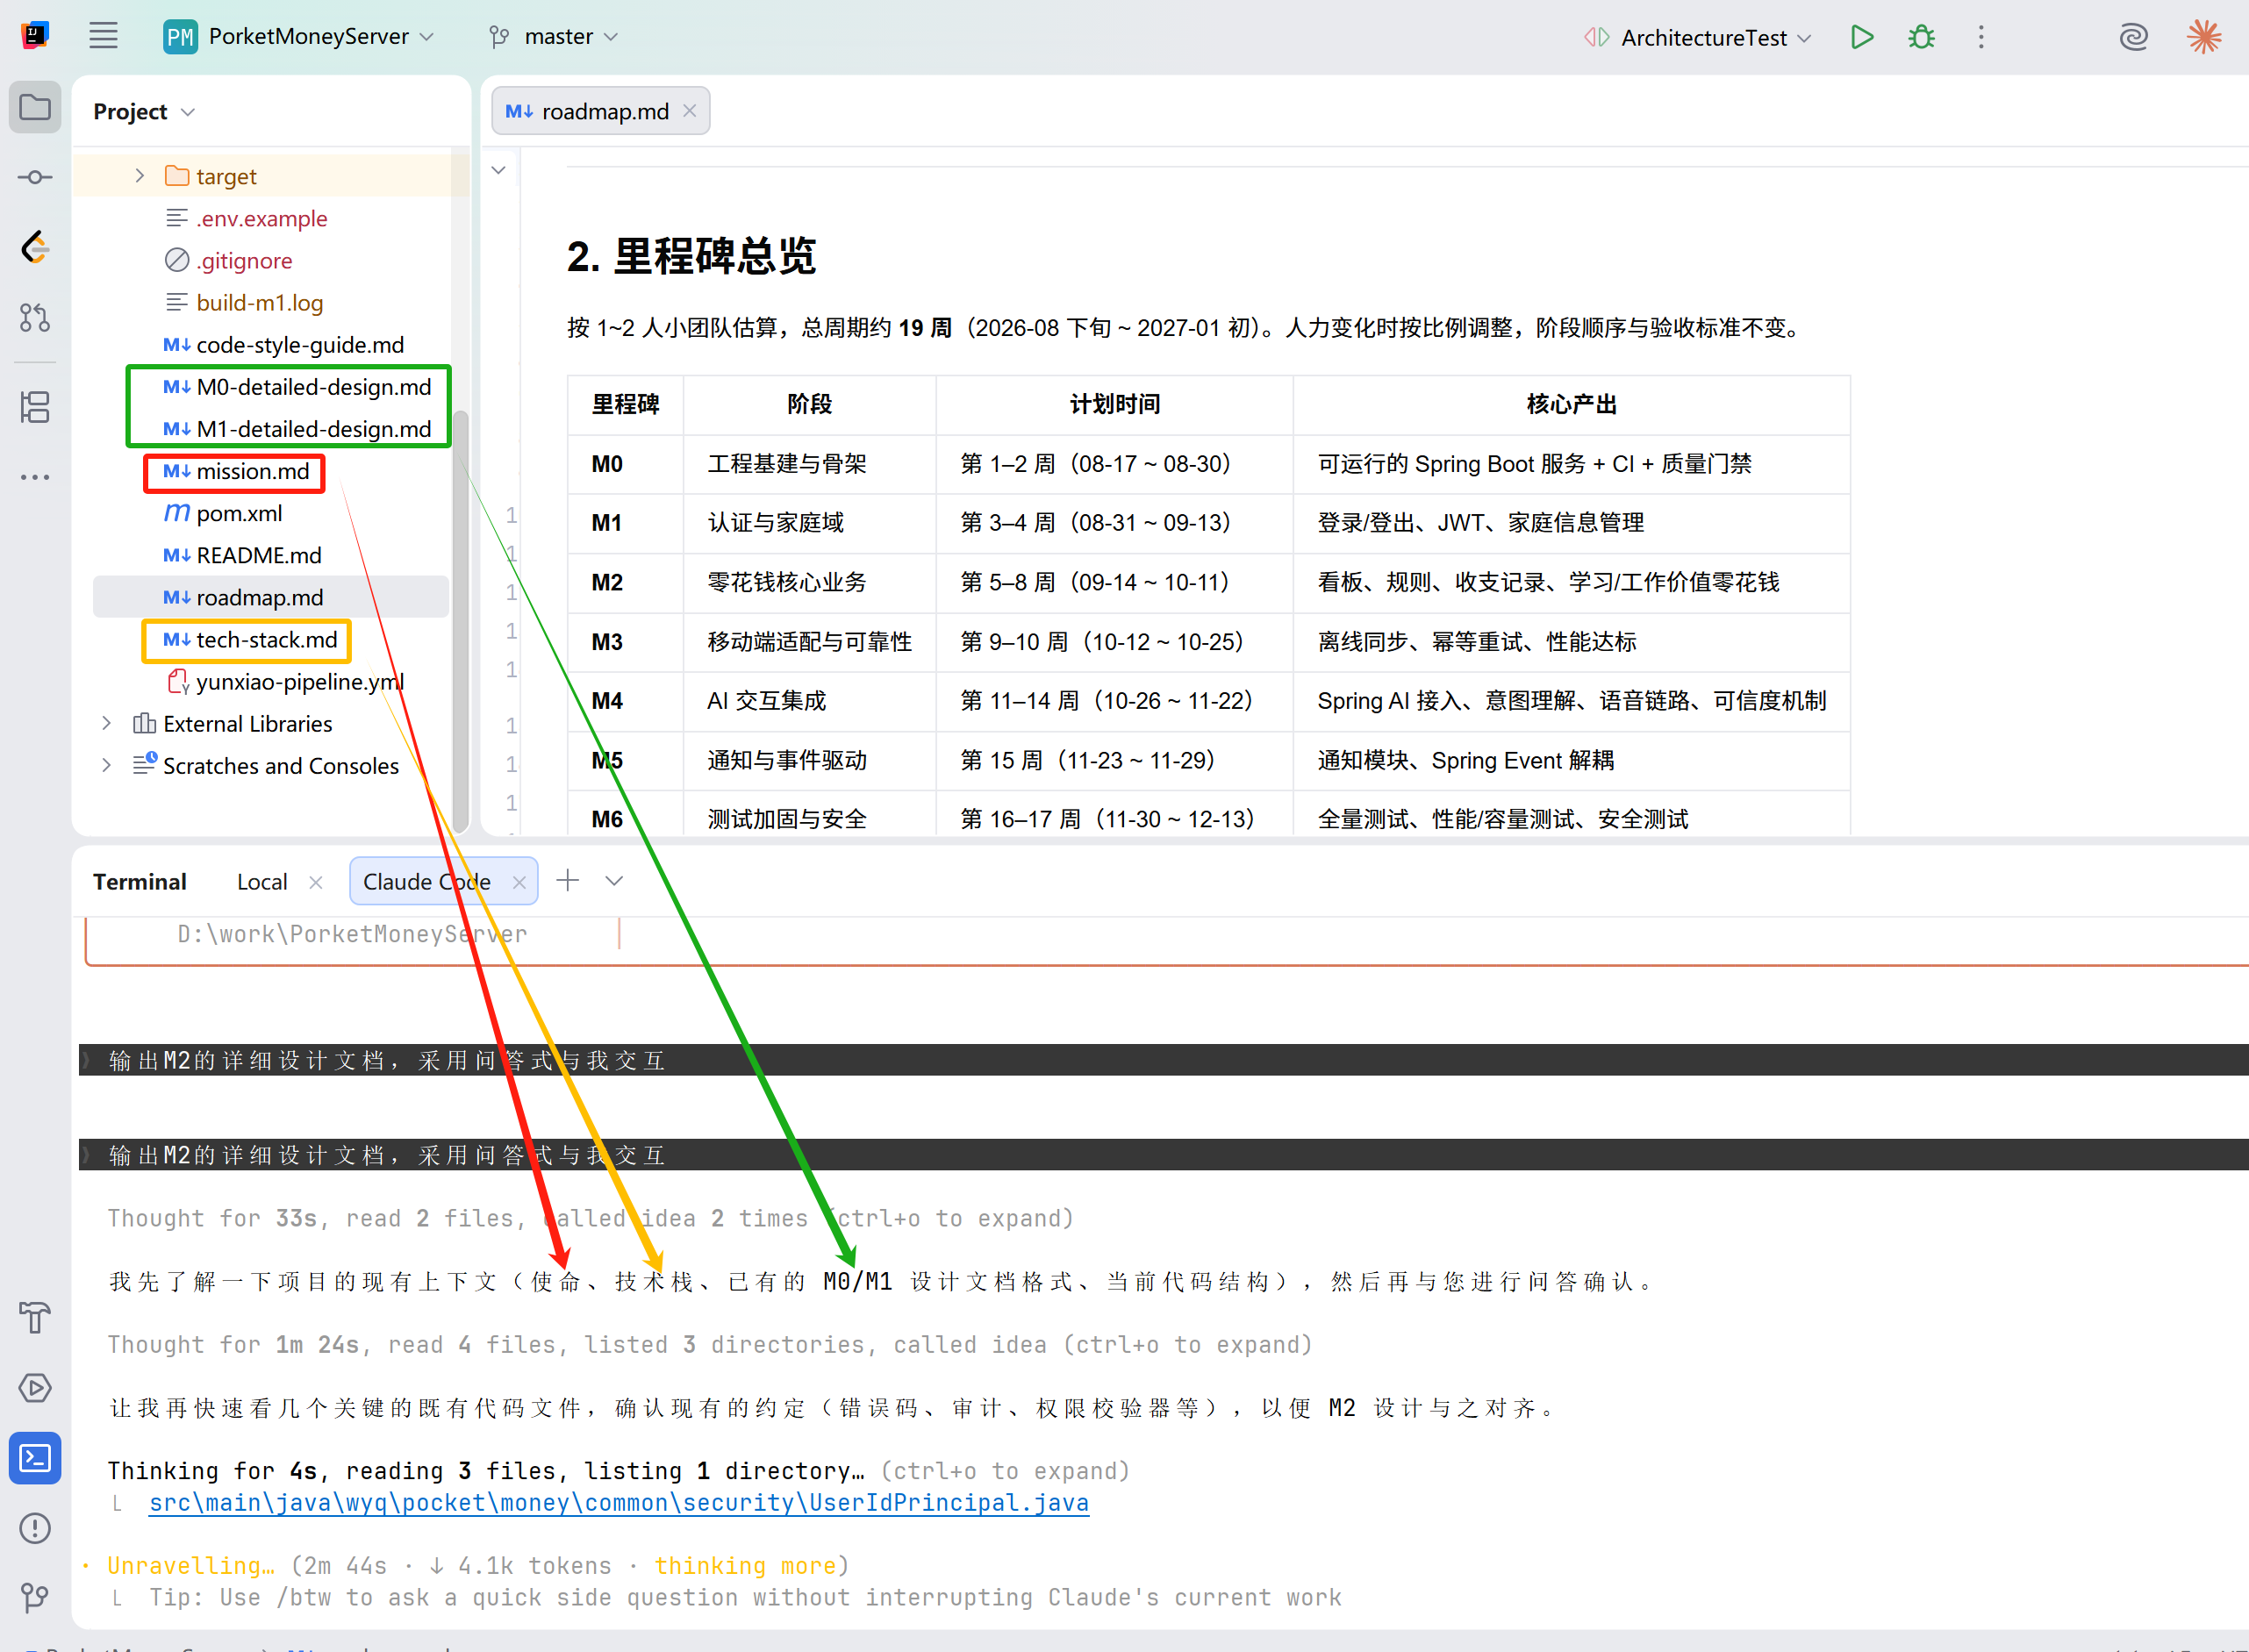Show more tool windows ellipsis
Screen dimensions: 2249x1652
tap(35, 477)
